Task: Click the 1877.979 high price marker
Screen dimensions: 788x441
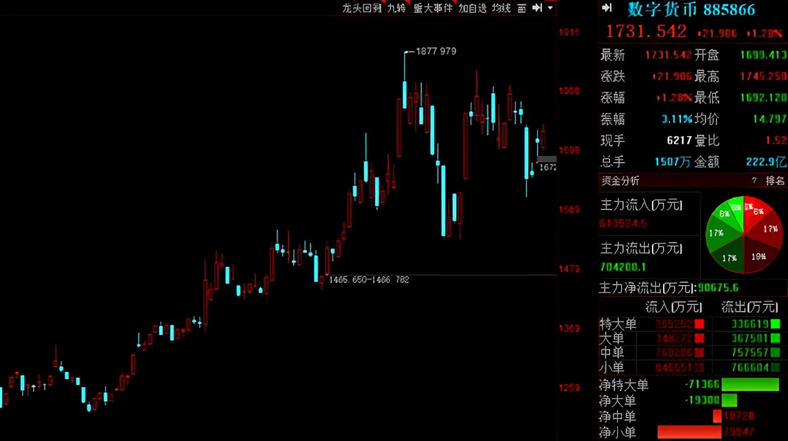Action: [x=436, y=51]
